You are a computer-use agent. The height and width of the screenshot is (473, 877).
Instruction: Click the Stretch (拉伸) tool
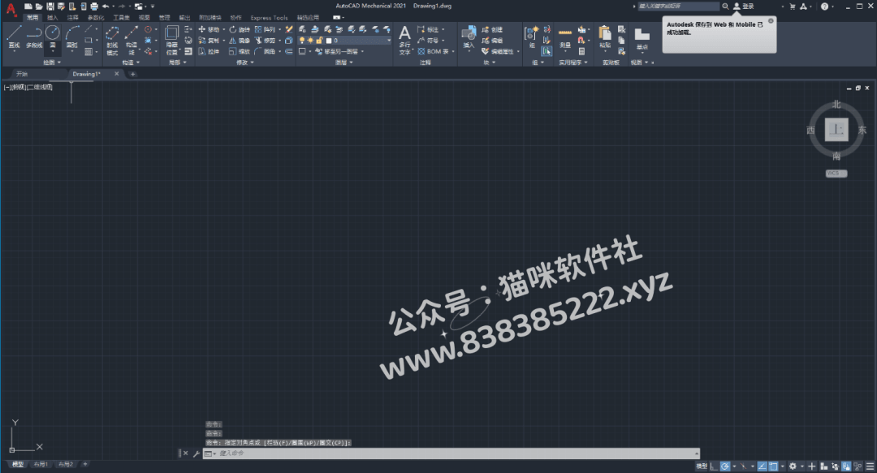pos(209,51)
